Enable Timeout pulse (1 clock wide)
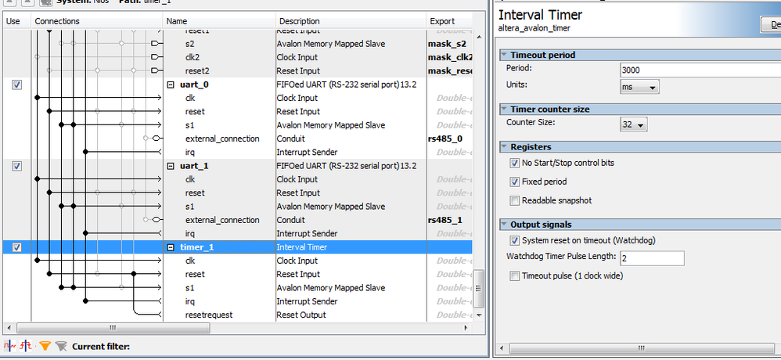 coord(514,275)
